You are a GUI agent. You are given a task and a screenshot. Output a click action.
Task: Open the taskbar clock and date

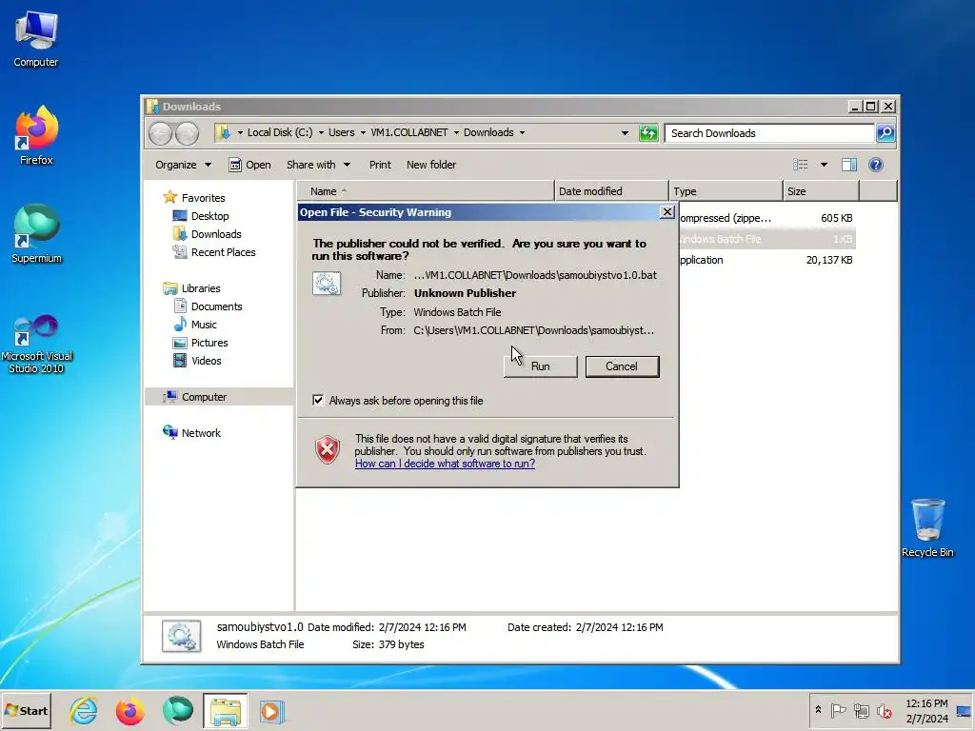coord(926,710)
